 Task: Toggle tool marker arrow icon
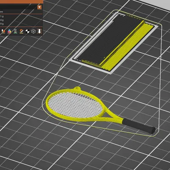40,31
